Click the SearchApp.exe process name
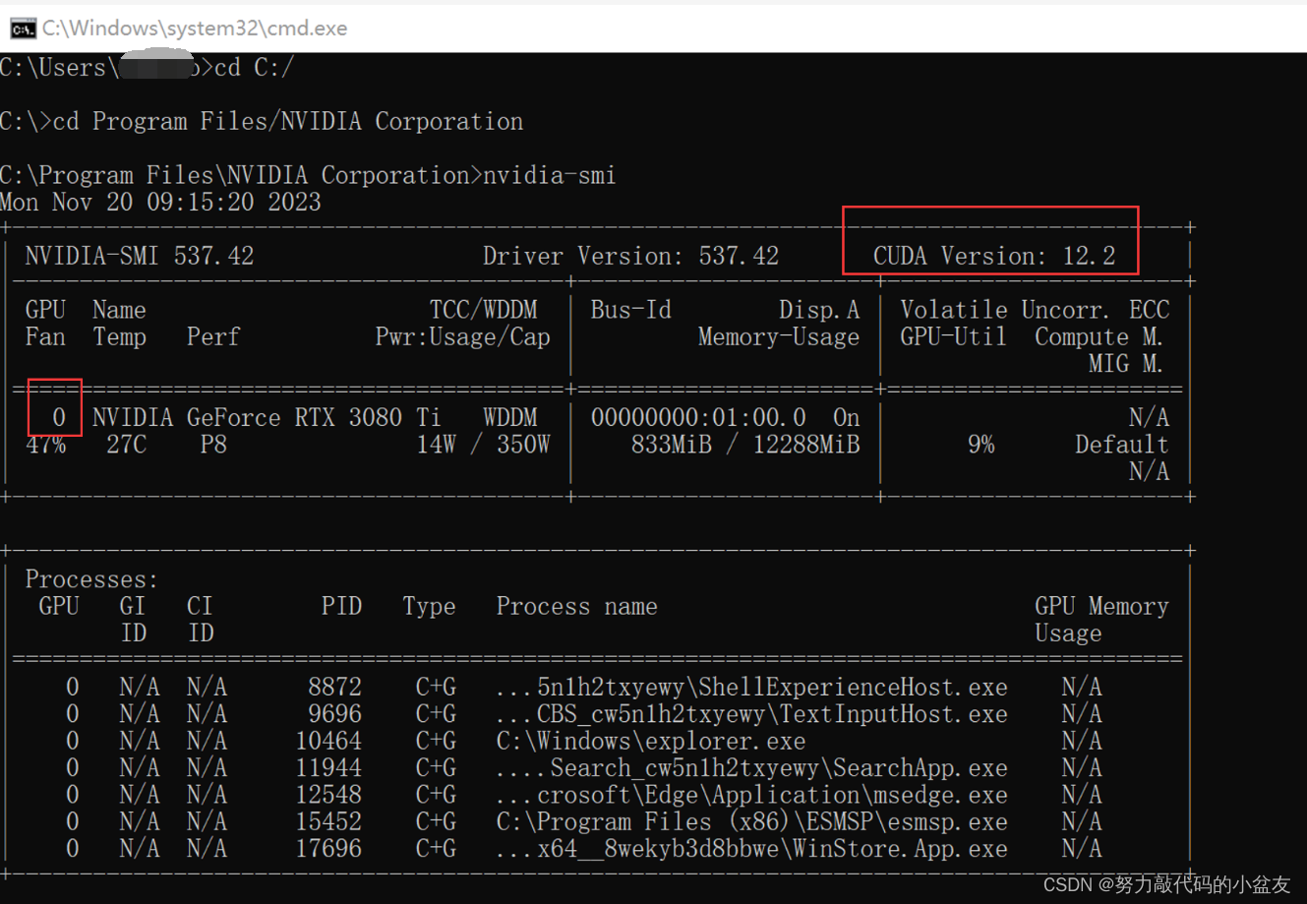 (751, 767)
